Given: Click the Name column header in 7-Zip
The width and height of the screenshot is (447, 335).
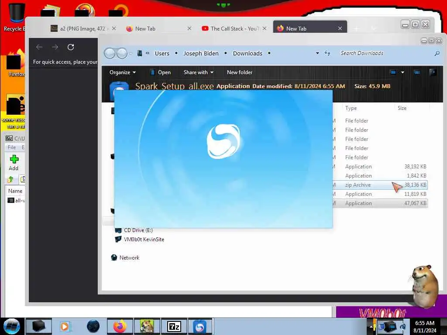Looking at the screenshot, I should (15, 191).
